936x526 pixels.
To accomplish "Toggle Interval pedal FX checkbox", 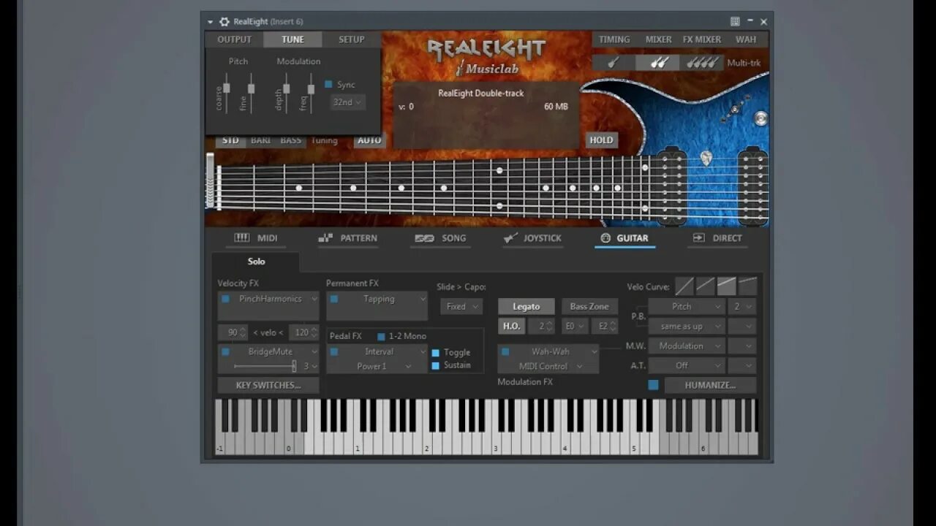I will pos(334,351).
